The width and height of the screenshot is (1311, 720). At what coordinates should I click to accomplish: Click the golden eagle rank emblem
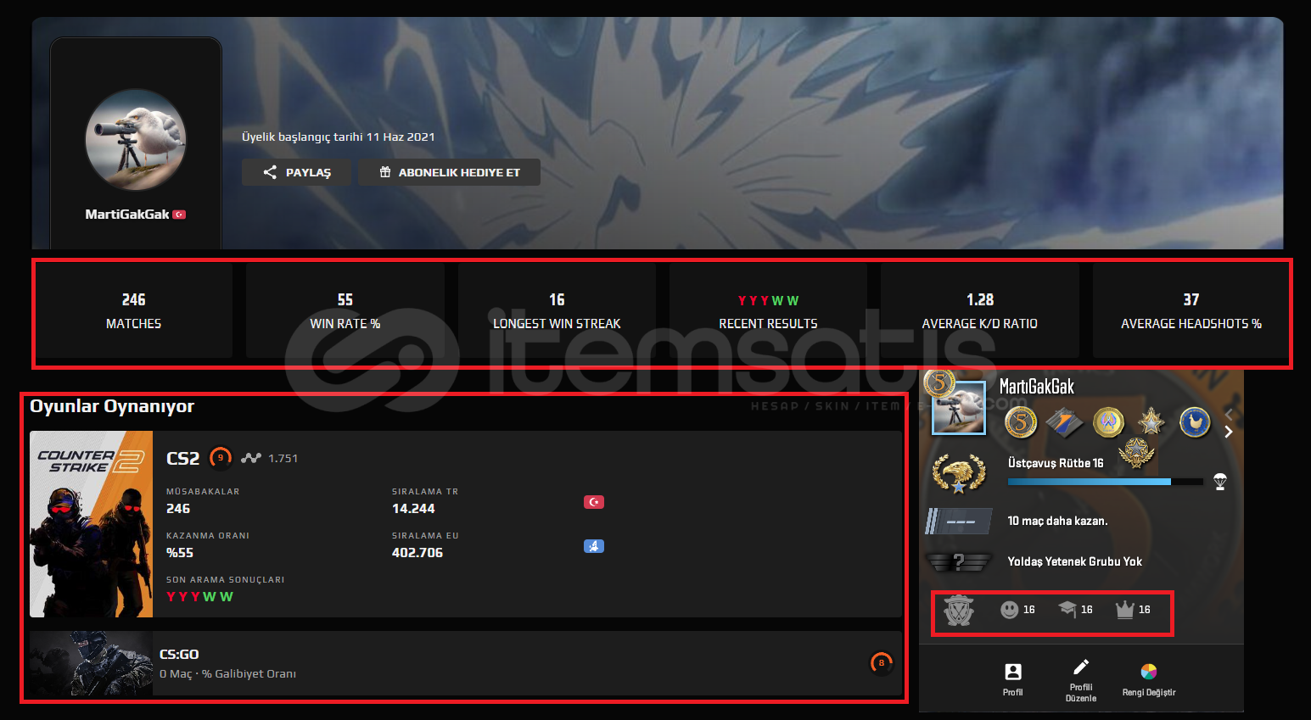click(959, 473)
